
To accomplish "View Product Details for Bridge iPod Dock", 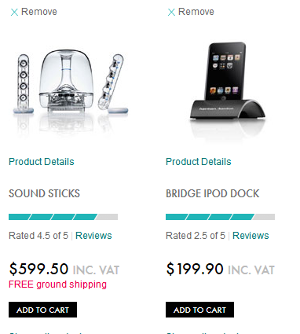I will coord(199,162).
